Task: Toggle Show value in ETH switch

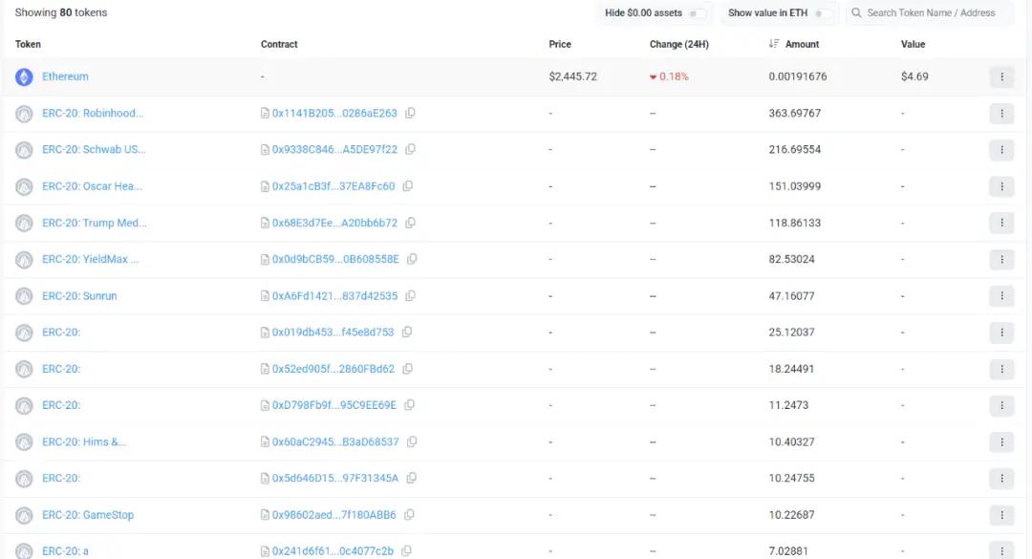Action: tap(823, 13)
